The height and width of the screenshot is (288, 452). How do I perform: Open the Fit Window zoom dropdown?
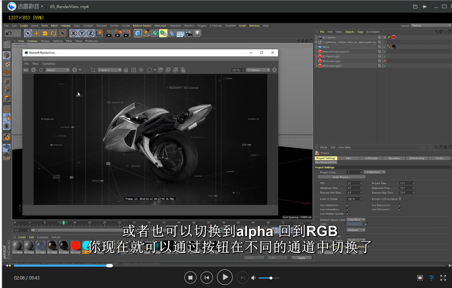(x=258, y=70)
